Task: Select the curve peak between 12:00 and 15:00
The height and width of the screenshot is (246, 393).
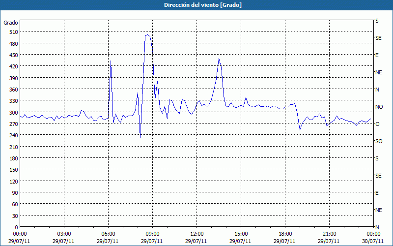Action: pos(219,59)
